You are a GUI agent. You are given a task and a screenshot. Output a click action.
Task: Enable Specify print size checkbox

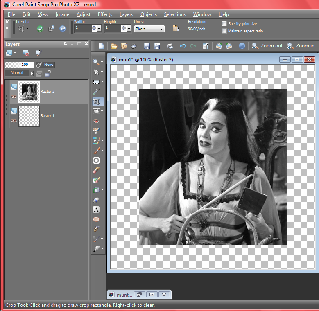pos(224,24)
